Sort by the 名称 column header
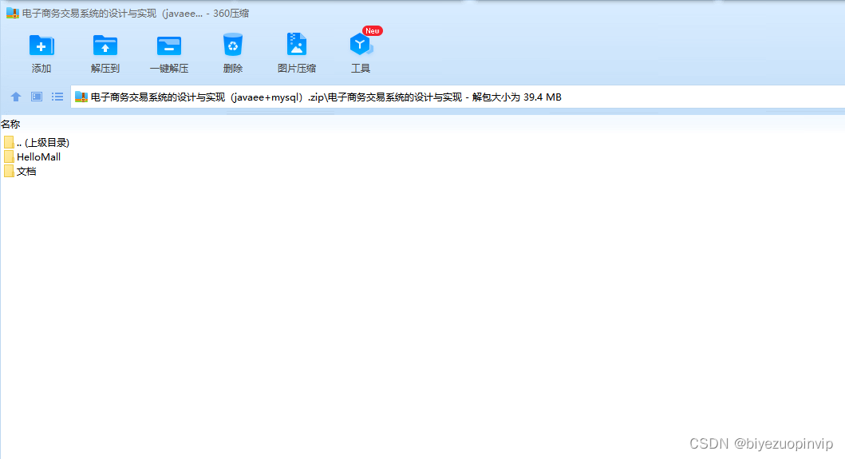The image size is (845, 459). pyautogui.click(x=10, y=124)
